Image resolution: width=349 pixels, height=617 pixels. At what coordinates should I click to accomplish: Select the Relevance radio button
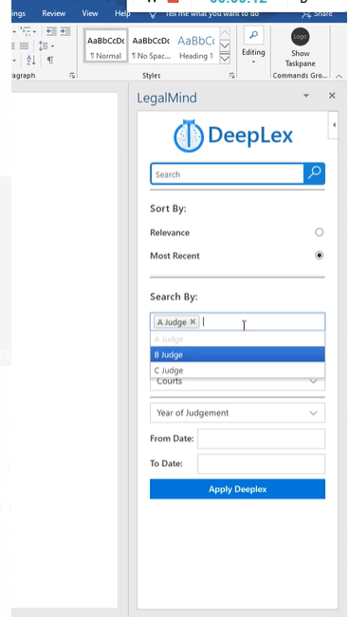319,232
